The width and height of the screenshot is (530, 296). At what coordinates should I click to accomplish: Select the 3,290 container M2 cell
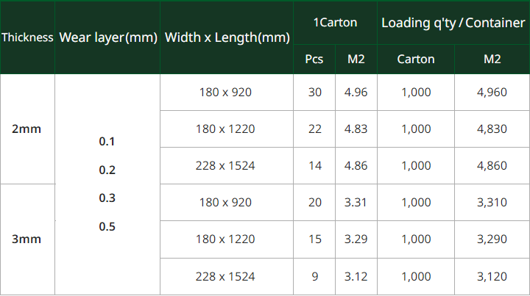(x=492, y=239)
